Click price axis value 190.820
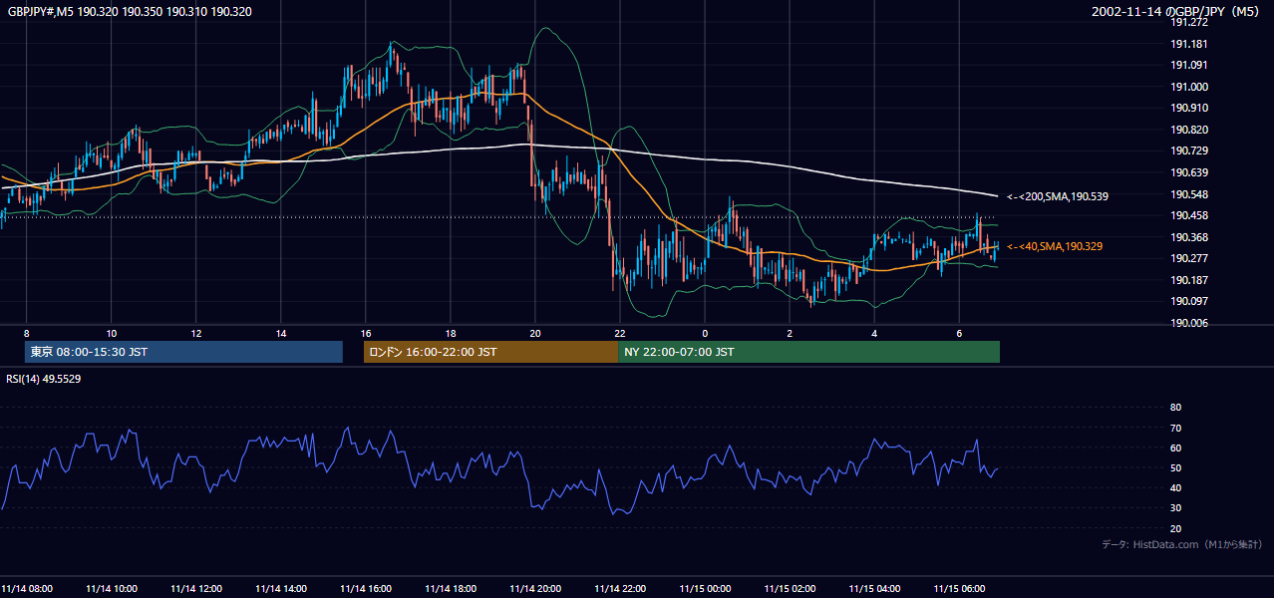Viewport: 1274px width, 598px height. click(1188, 130)
